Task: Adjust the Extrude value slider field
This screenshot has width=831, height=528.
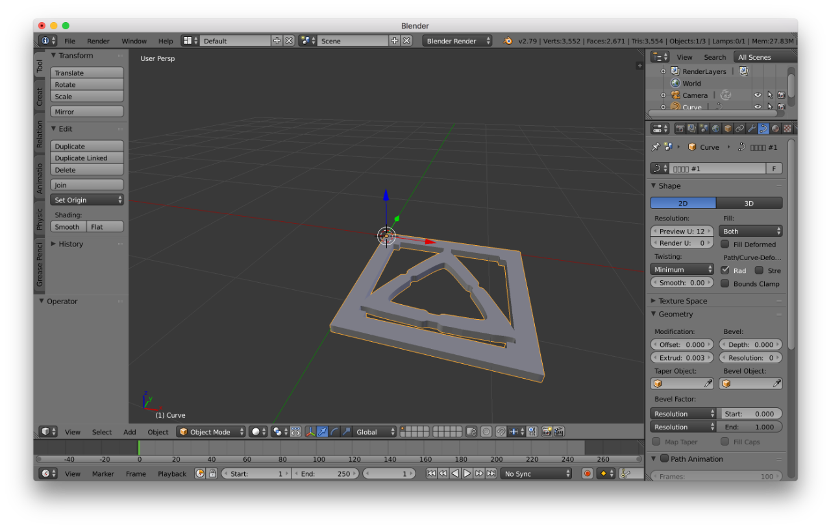Action: pyautogui.click(x=682, y=358)
